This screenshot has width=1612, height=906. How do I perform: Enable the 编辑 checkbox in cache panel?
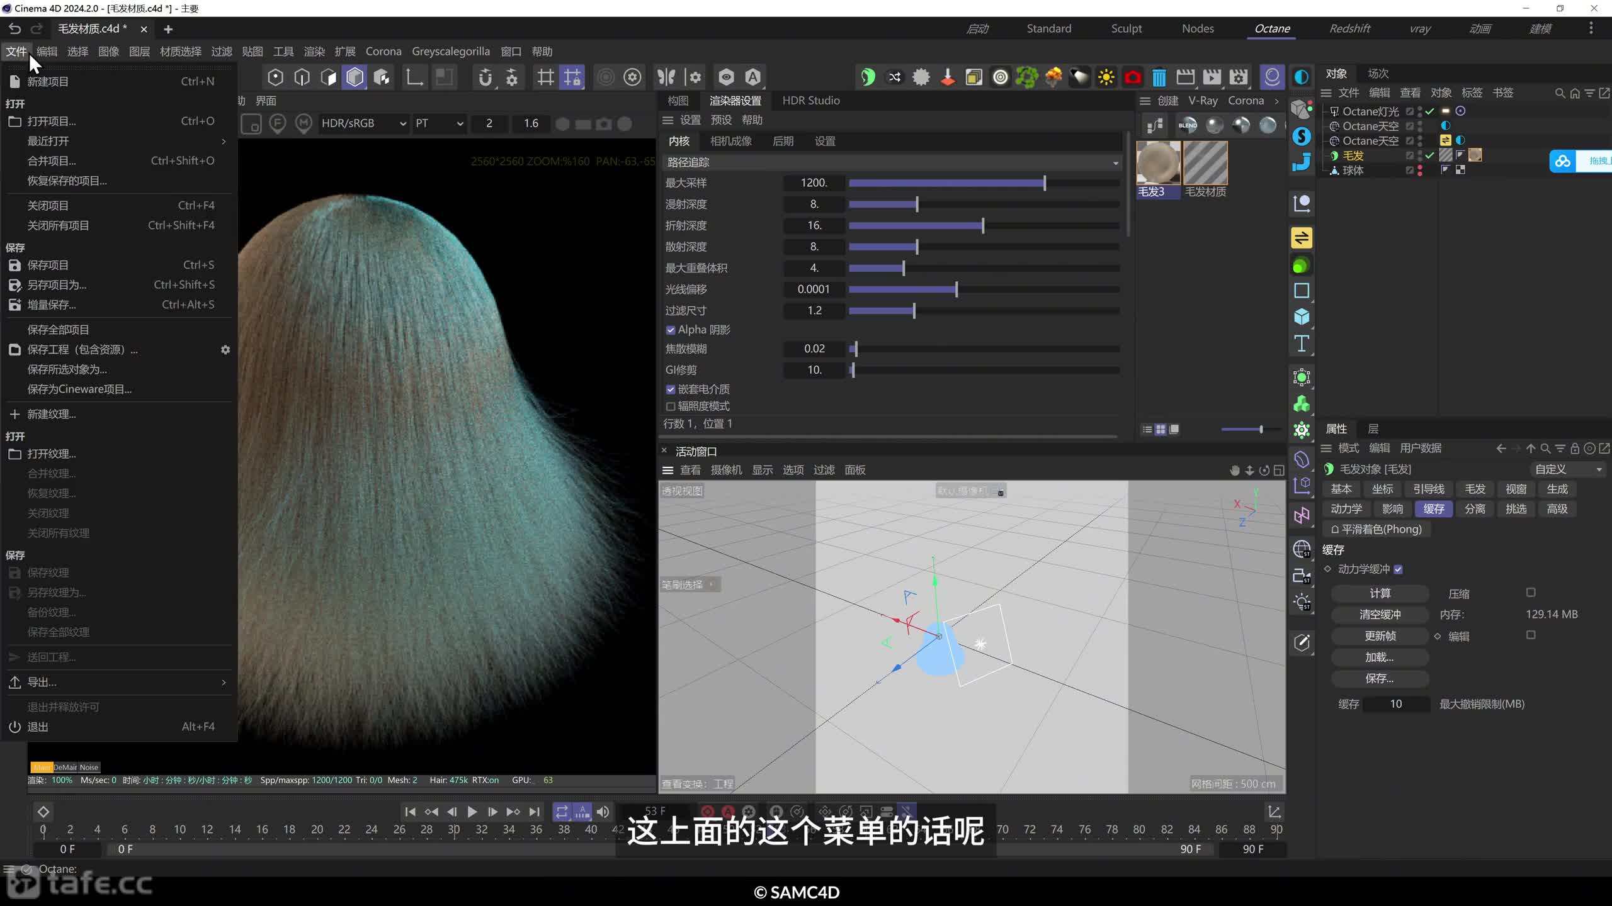[x=1531, y=635]
